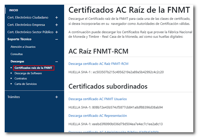Open Carta de Servicios entry
The image size is (198, 137).
click(x=25, y=84)
